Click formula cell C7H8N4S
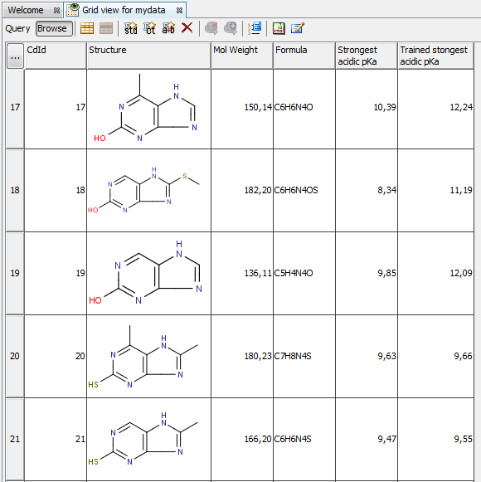 click(x=304, y=357)
